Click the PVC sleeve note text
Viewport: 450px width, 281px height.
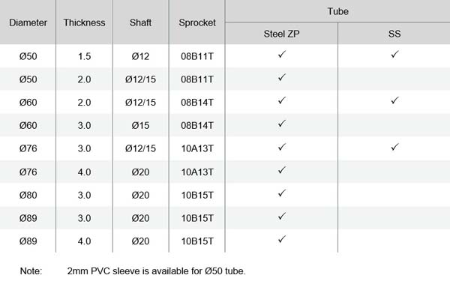click(157, 271)
